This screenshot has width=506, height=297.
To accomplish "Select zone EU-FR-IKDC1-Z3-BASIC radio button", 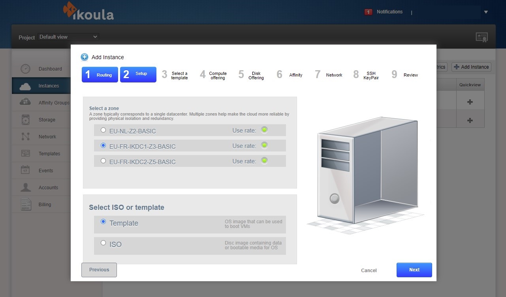I will point(103,146).
